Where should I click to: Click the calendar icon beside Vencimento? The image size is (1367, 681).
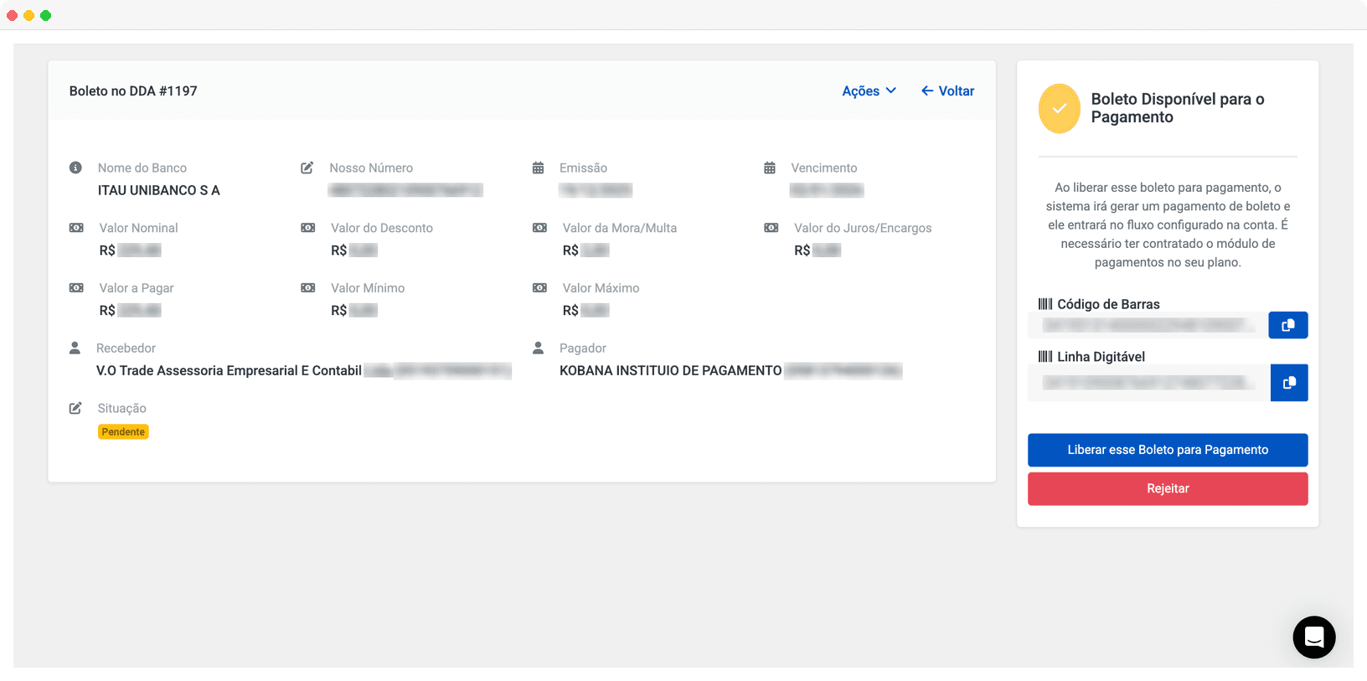(x=769, y=168)
